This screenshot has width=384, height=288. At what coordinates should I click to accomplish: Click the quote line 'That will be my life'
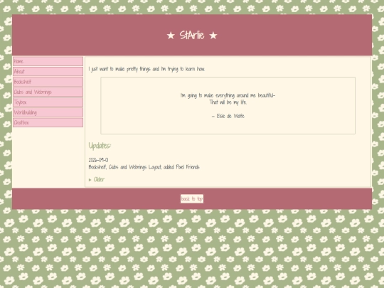click(228, 102)
